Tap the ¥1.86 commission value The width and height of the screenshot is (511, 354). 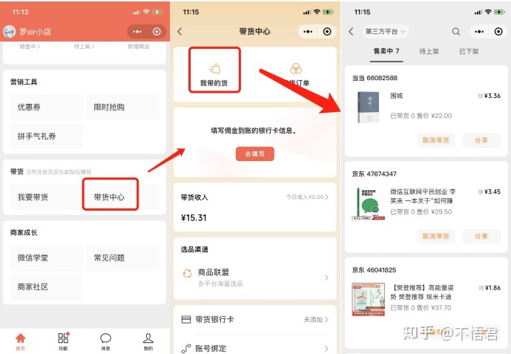[x=492, y=287]
